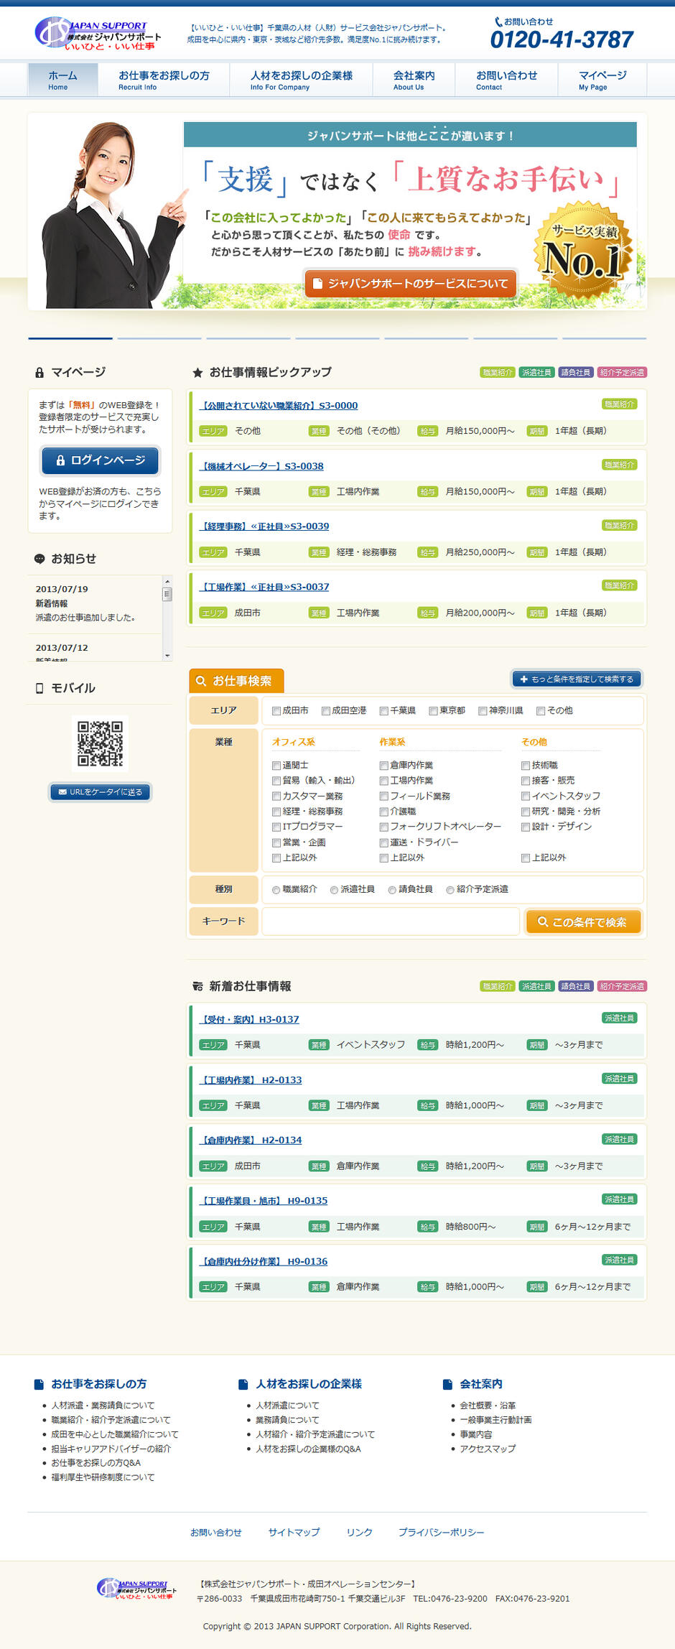Check the 技術職 checkbox

point(526,766)
